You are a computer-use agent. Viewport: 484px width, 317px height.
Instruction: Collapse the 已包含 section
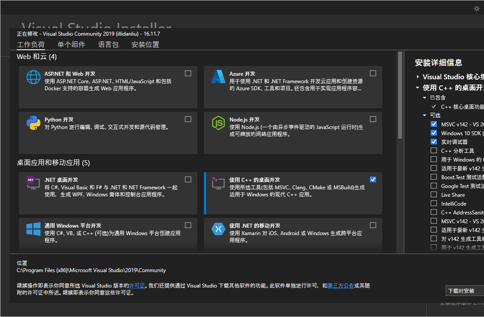pyautogui.click(x=425, y=98)
